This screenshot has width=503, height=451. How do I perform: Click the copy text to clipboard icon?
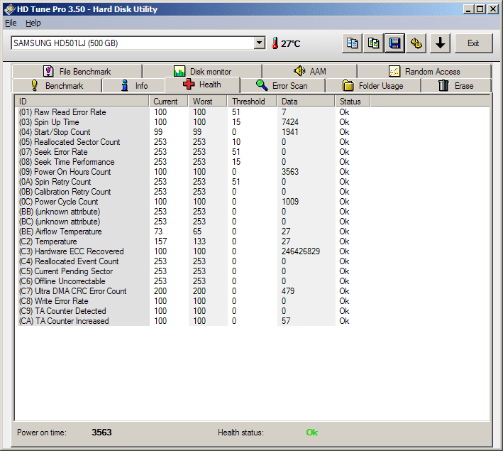coord(352,43)
